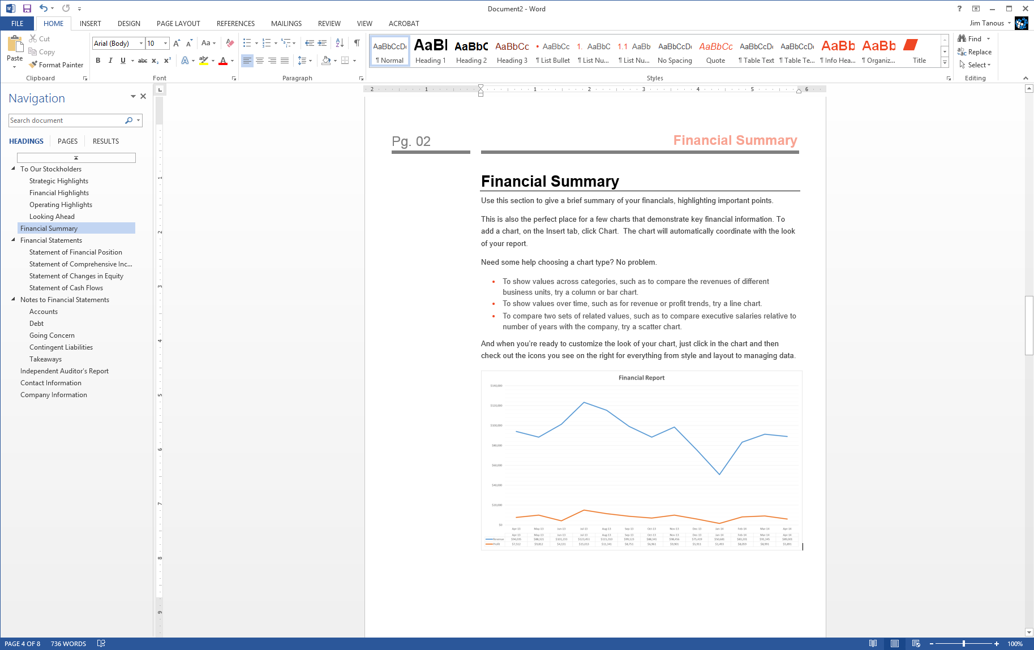1034x650 pixels.
Task: Click the Sort icon in the Paragraph group
Action: click(340, 43)
